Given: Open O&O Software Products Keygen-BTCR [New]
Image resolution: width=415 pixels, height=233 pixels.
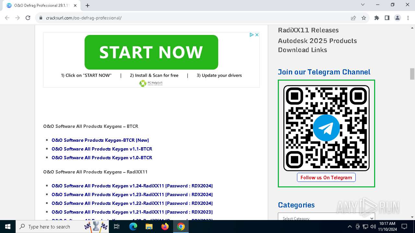Looking at the screenshot, I should [100, 140].
